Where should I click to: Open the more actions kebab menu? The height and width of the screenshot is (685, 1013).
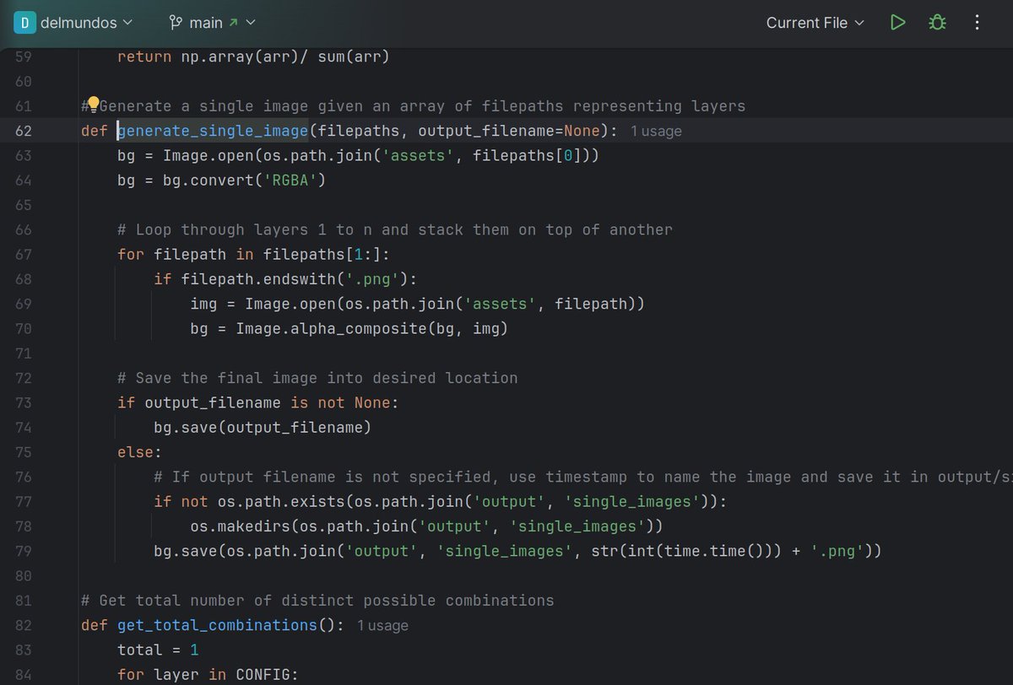point(977,23)
